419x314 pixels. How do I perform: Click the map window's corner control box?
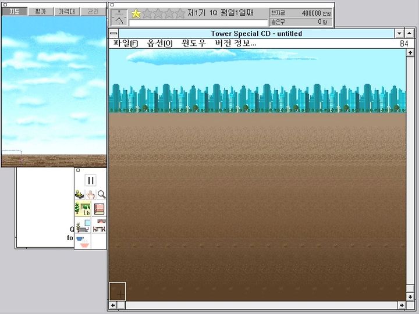pyautogui.click(x=5, y=5)
